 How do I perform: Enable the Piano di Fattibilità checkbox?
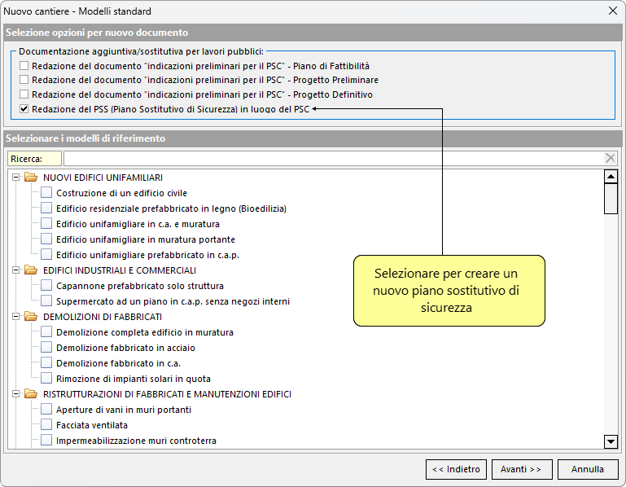[24, 65]
